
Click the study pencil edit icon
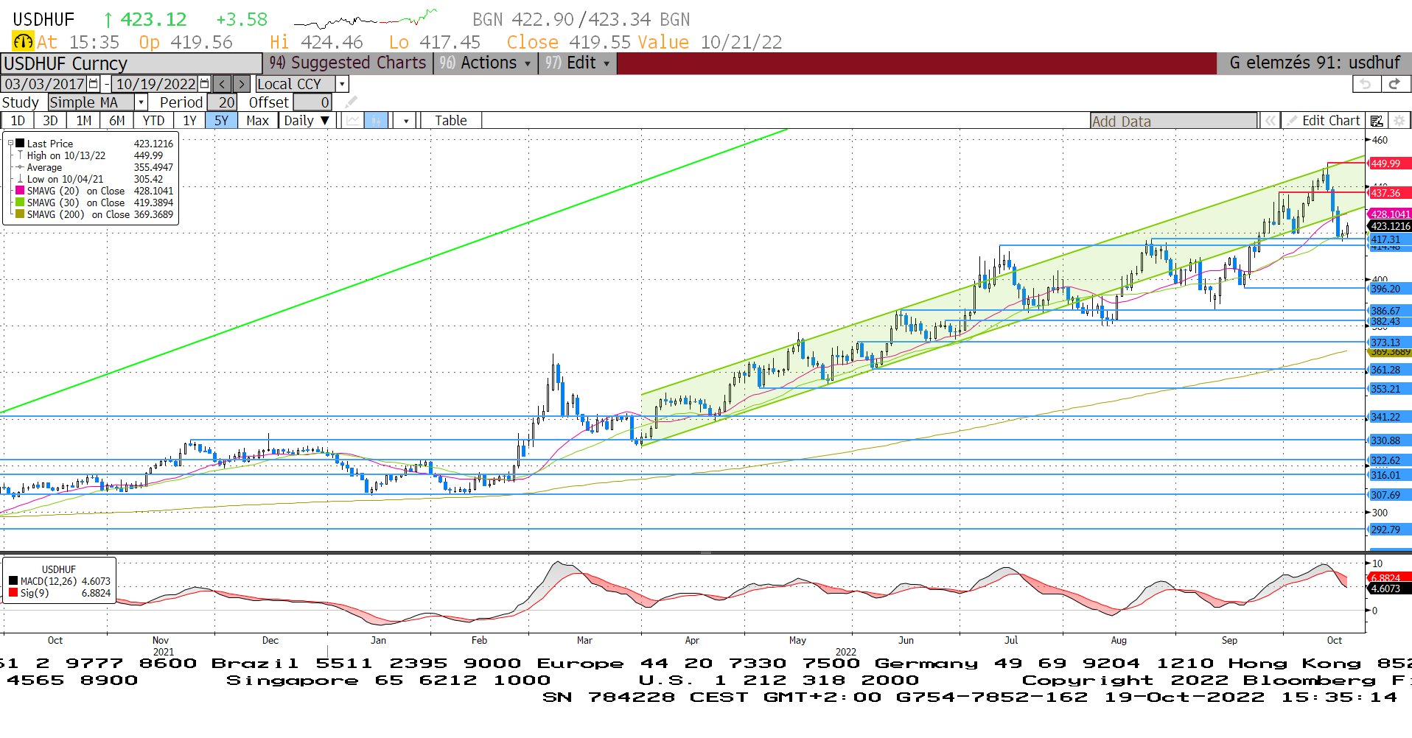point(352,102)
